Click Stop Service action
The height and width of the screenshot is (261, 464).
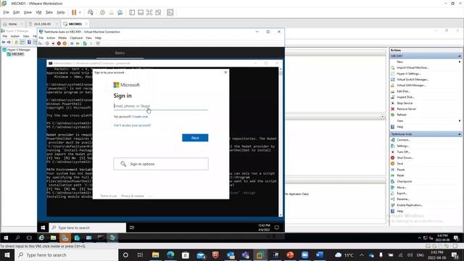pyautogui.click(x=405, y=103)
